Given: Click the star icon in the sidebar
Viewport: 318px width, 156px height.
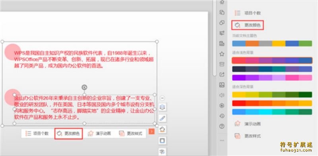Looking at the screenshot, I should [x=222, y=54].
